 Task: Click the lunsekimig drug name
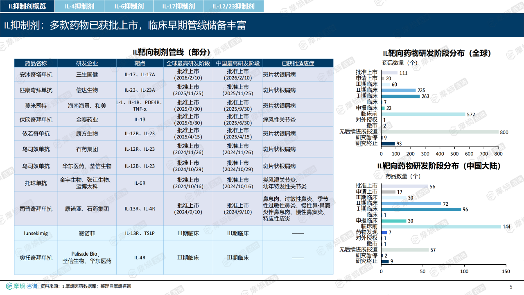[36, 233]
